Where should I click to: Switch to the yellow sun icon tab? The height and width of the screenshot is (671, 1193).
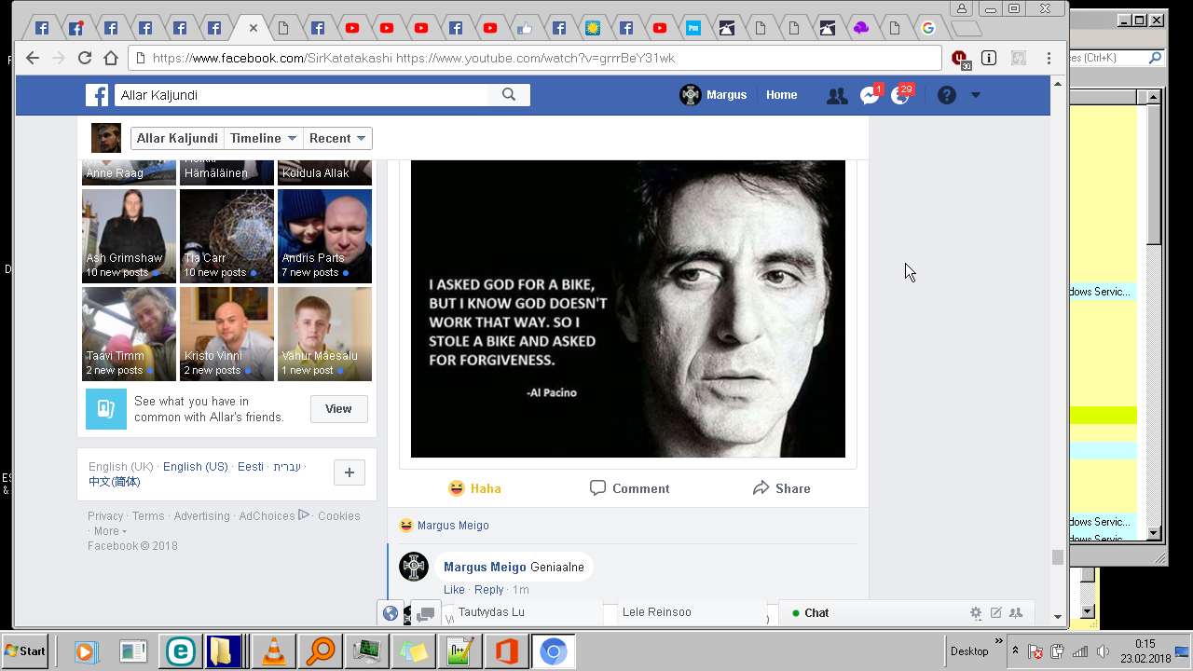(592, 28)
